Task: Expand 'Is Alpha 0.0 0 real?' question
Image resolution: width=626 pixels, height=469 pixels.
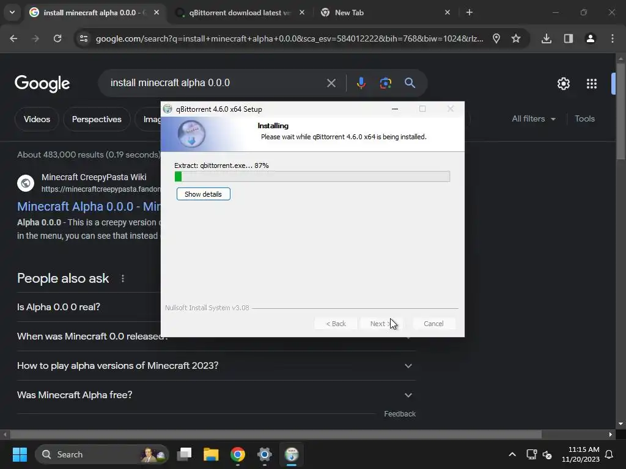Action: [89, 307]
